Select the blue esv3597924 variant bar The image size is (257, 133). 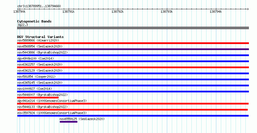(133, 116)
